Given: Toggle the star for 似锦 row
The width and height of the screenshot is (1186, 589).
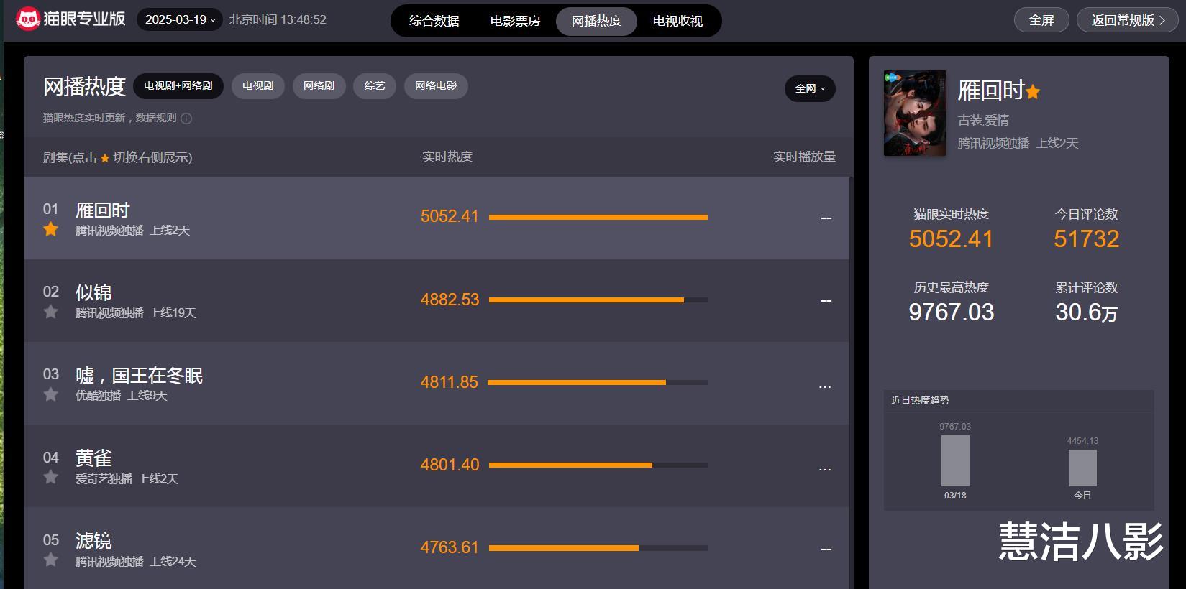Looking at the screenshot, I should tap(50, 312).
